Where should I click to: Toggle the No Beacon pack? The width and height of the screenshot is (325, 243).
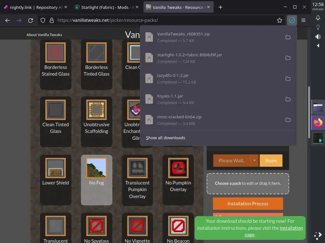[x=178, y=228]
